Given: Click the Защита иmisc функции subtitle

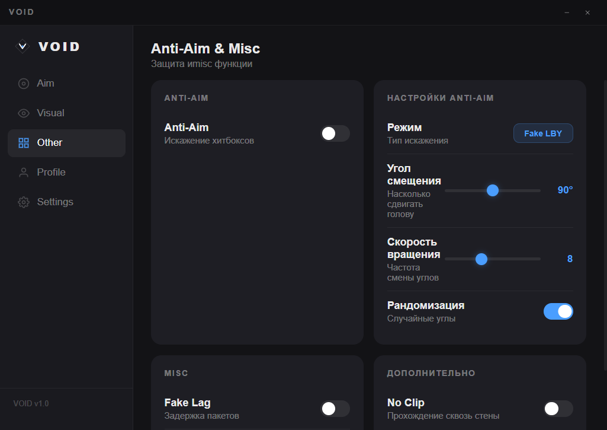Looking at the screenshot, I should coord(202,63).
